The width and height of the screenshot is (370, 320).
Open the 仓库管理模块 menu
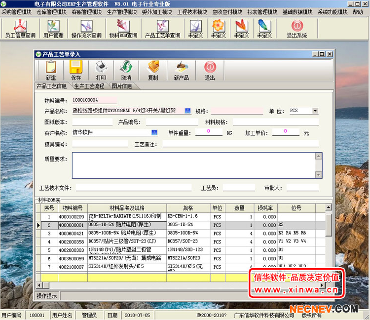pyautogui.click(x=51, y=12)
